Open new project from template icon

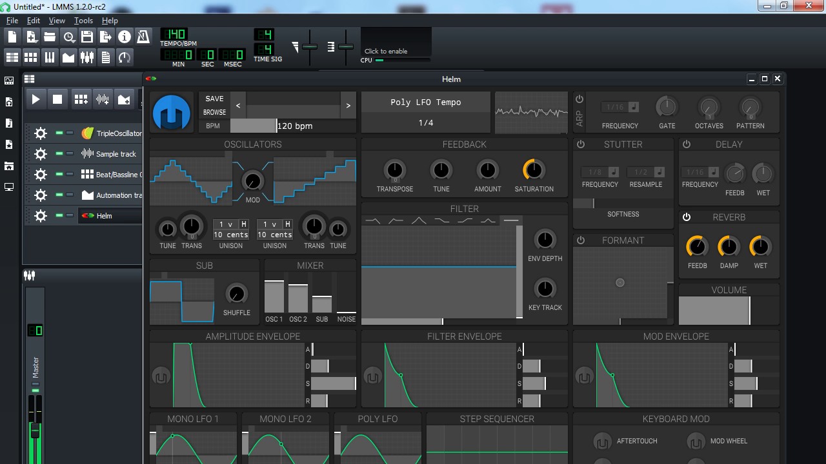[x=31, y=37]
